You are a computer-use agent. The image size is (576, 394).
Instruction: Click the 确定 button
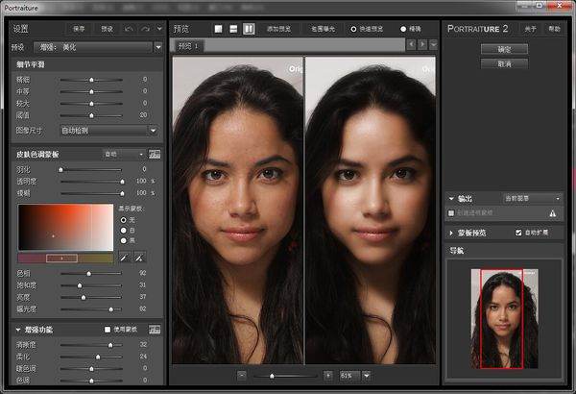pos(505,49)
